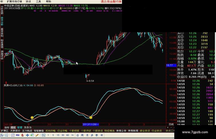Switch to 1-minute period

[48, 135]
